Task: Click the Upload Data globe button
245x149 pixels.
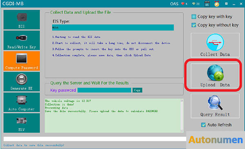Action: pyautogui.click(x=215, y=76)
